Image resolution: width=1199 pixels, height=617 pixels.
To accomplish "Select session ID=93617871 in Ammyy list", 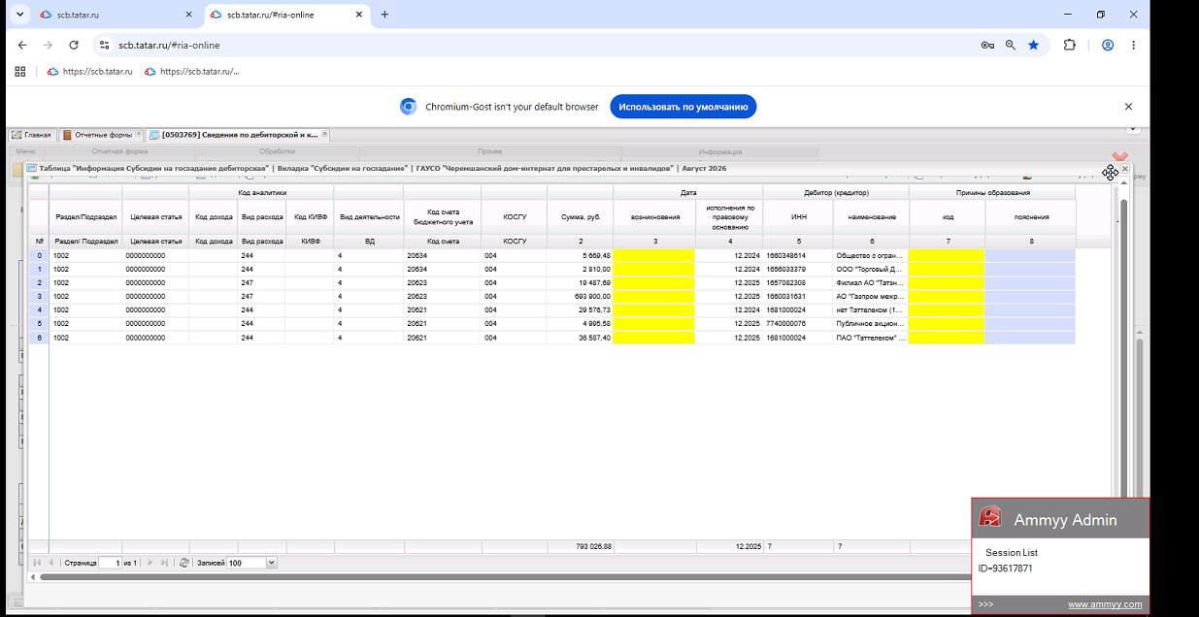I will click(1005, 568).
